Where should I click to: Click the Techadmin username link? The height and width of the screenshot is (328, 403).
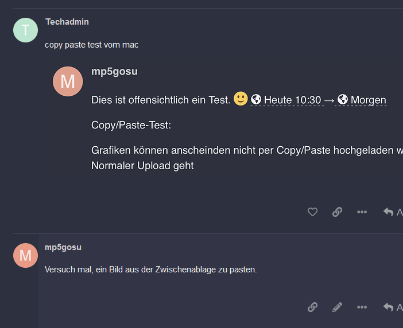click(x=67, y=22)
